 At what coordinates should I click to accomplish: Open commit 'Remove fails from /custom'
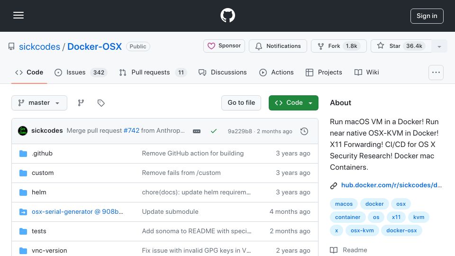click(x=181, y=173)
